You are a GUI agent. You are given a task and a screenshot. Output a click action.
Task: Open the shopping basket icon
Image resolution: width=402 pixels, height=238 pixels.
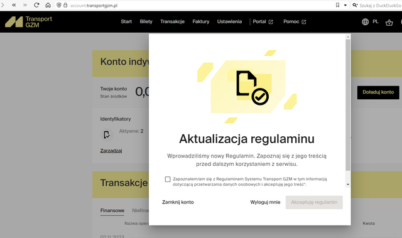click(x=389, y=23)
